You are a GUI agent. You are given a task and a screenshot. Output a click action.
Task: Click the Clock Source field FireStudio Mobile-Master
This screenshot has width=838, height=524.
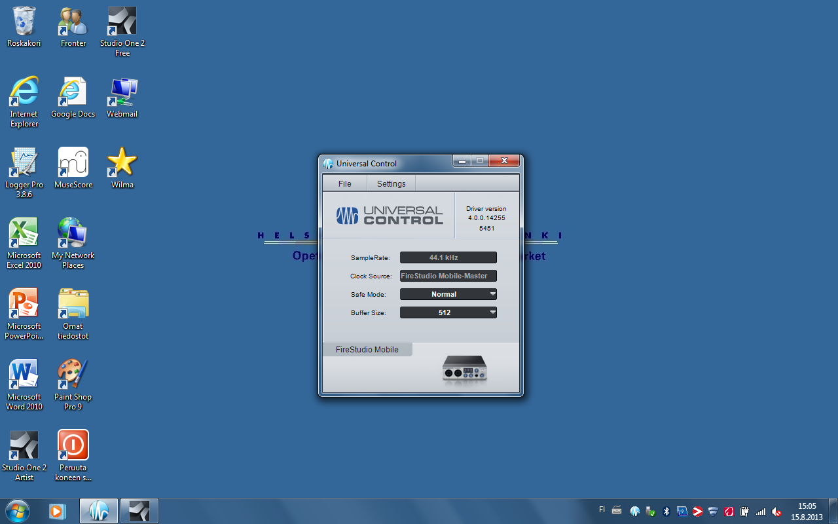pos(448,276)
